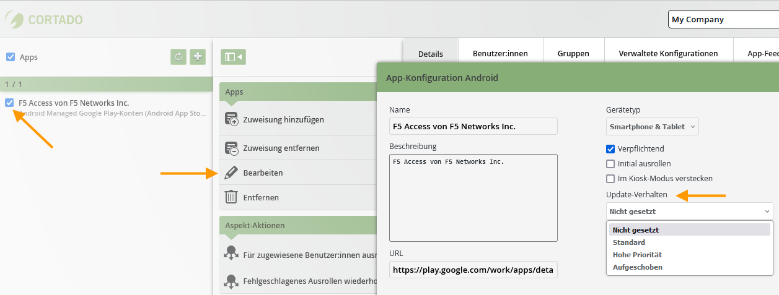The image size is (779, 295).
Task: Enable Im Kiosk-Modus verstecken checkbox
Action: pos(610,179)
